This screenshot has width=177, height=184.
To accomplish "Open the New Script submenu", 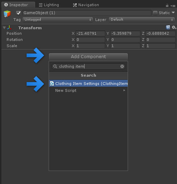I will (88, 90).
